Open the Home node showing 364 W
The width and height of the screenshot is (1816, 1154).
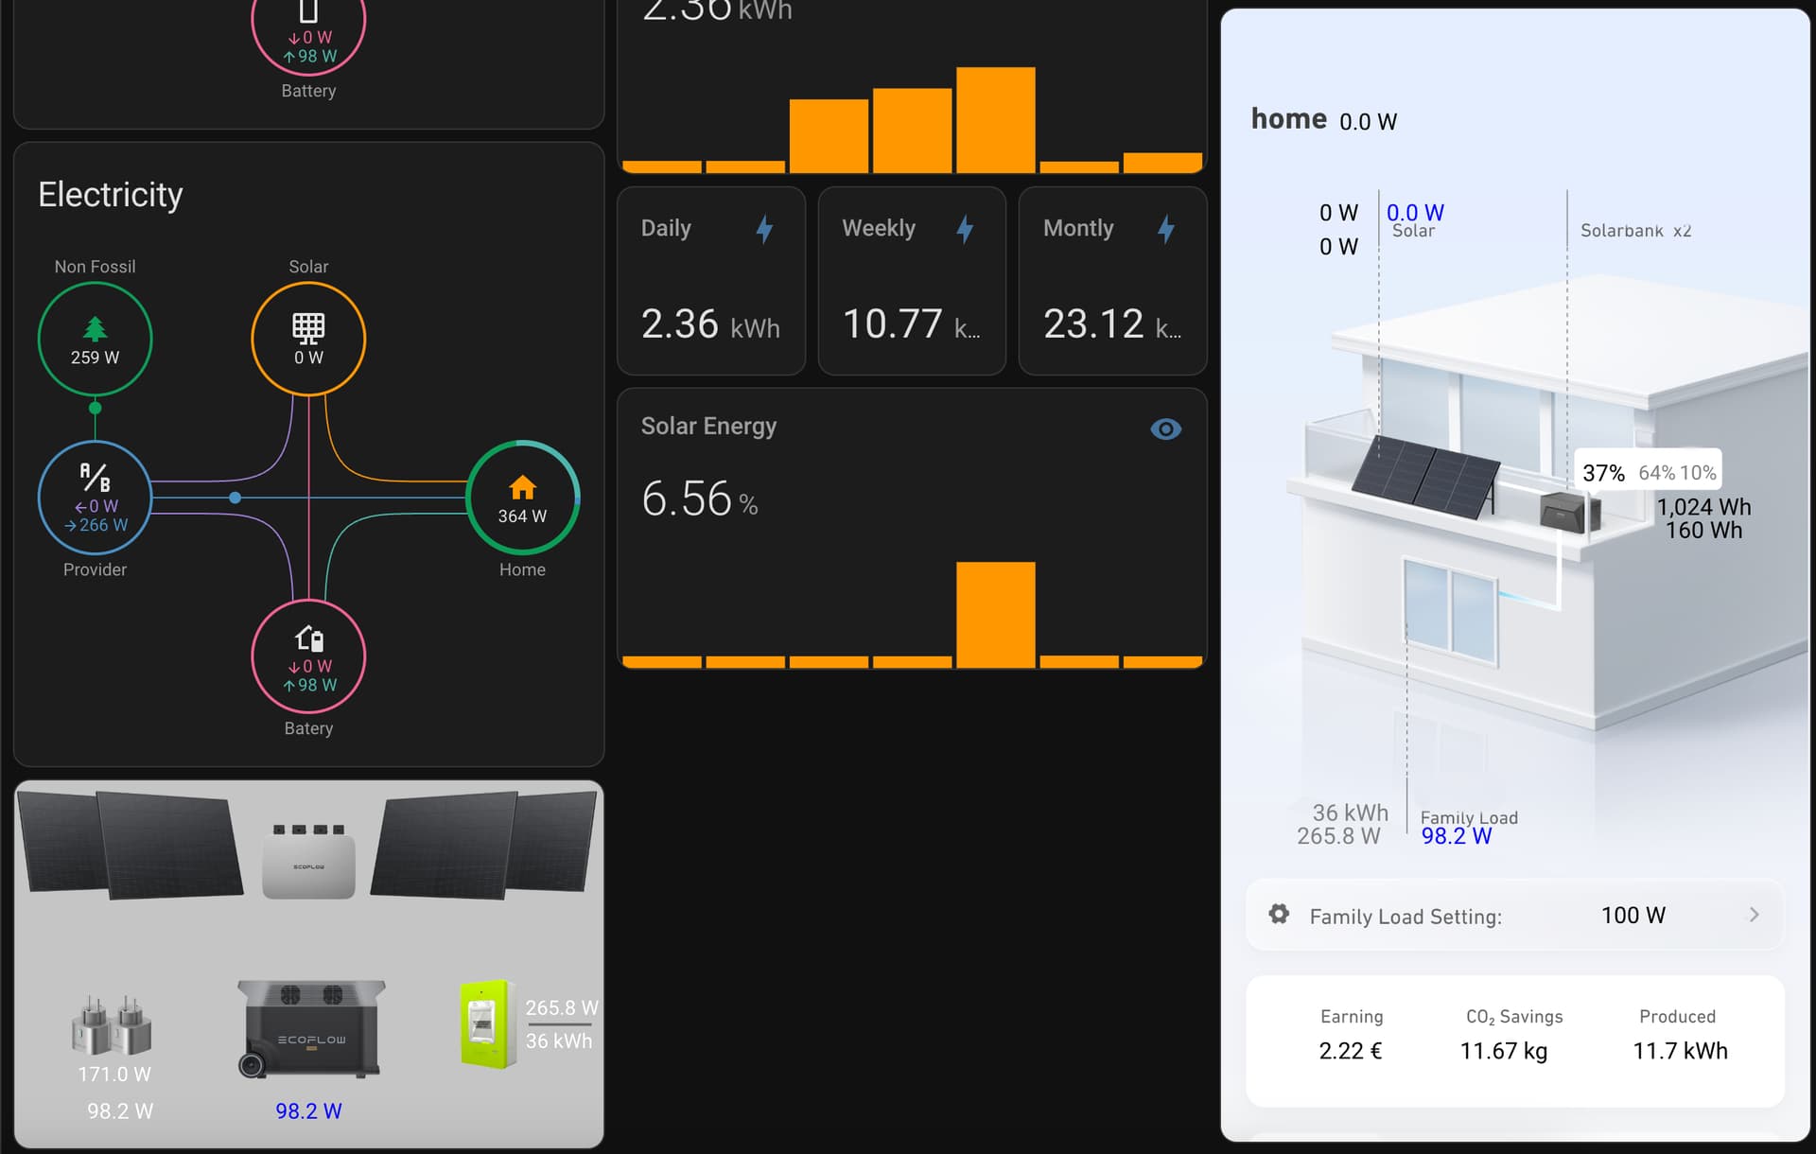(522, 497)
